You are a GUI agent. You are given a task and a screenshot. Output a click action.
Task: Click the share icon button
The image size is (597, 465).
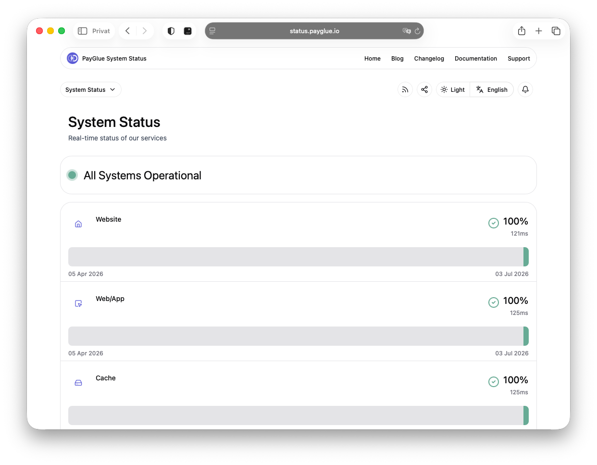(x=424, y=89)
